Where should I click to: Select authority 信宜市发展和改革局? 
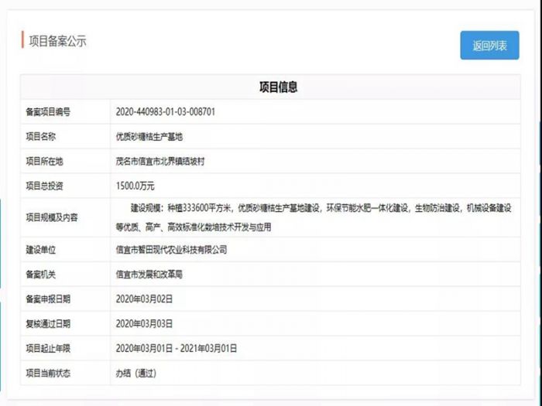click(x=149, y=275)
